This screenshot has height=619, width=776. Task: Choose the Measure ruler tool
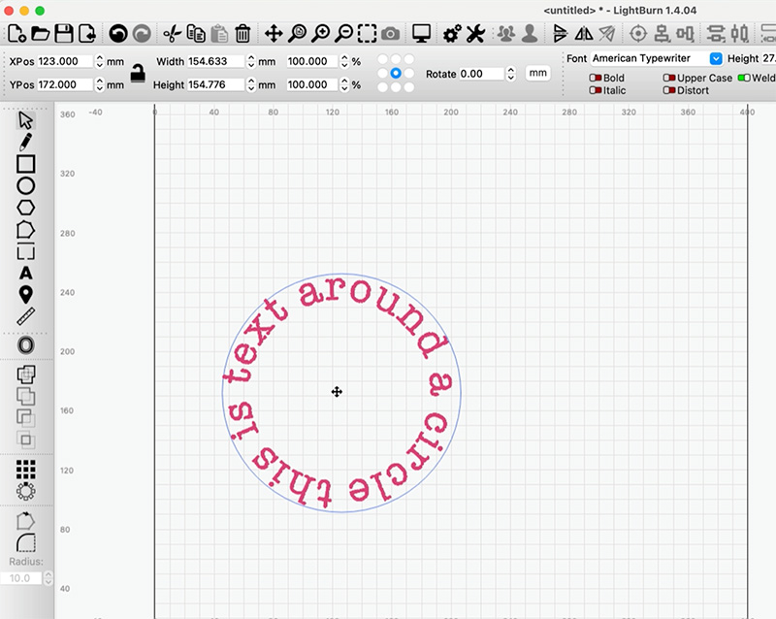pos(26,316)
